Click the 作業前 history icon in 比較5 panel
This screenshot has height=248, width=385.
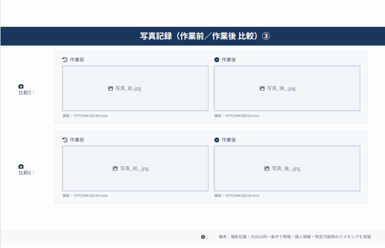65,60
